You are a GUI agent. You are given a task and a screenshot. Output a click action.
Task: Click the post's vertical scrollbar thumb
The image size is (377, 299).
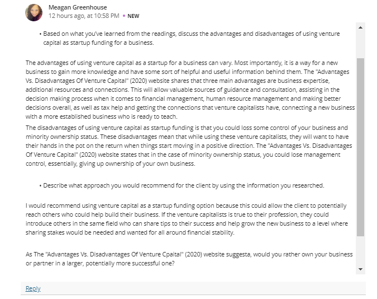point(360,147)
